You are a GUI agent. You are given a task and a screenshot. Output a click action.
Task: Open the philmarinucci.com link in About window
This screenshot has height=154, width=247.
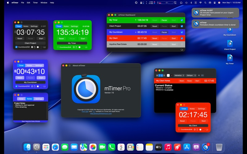click(x=101, y=113)
